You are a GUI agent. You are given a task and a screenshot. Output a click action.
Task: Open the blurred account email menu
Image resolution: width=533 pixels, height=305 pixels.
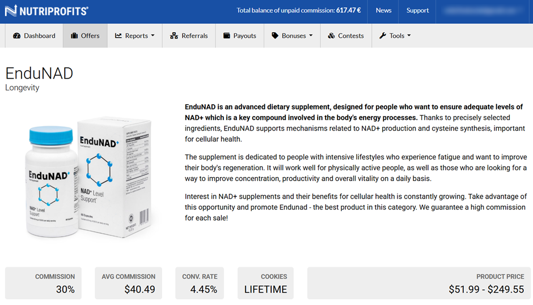484,10
